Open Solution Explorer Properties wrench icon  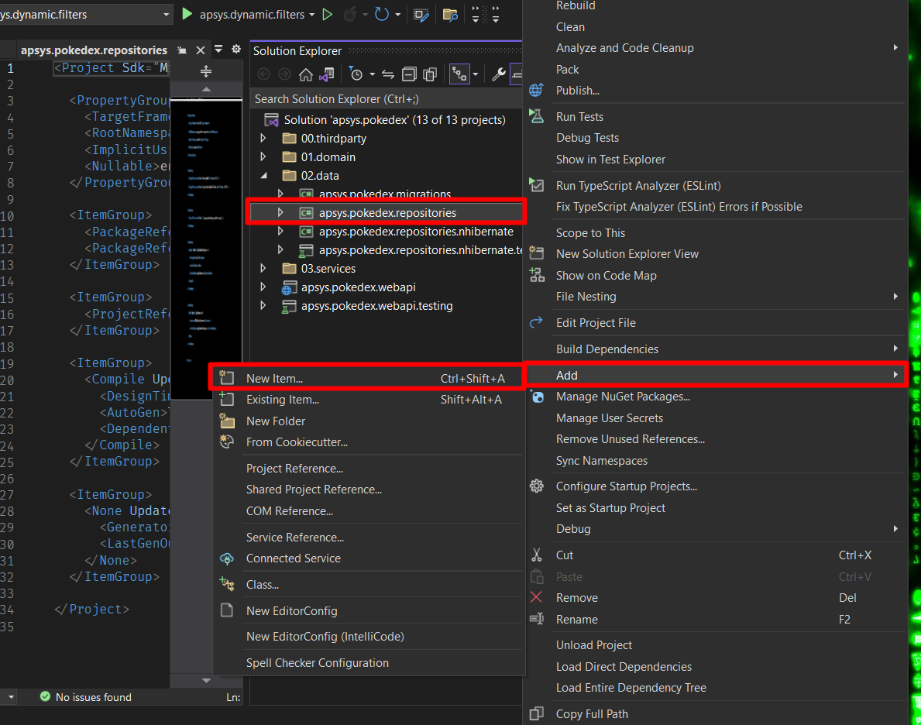coord(499,74)
